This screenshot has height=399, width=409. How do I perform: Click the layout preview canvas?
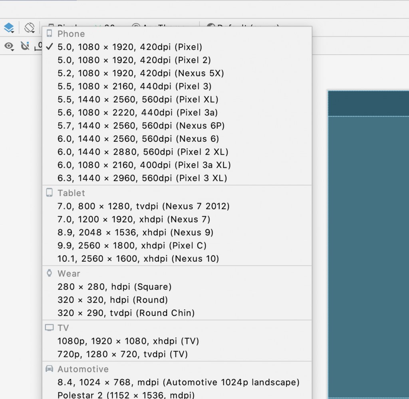tap(368, 244)
